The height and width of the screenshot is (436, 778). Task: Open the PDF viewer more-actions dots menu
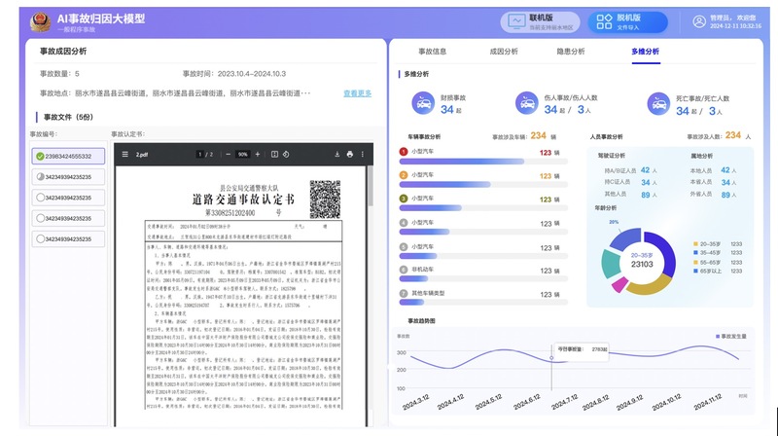(x=363, y=155)
